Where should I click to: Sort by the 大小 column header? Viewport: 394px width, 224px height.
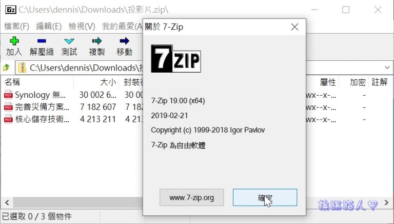[x=108, y=82]
